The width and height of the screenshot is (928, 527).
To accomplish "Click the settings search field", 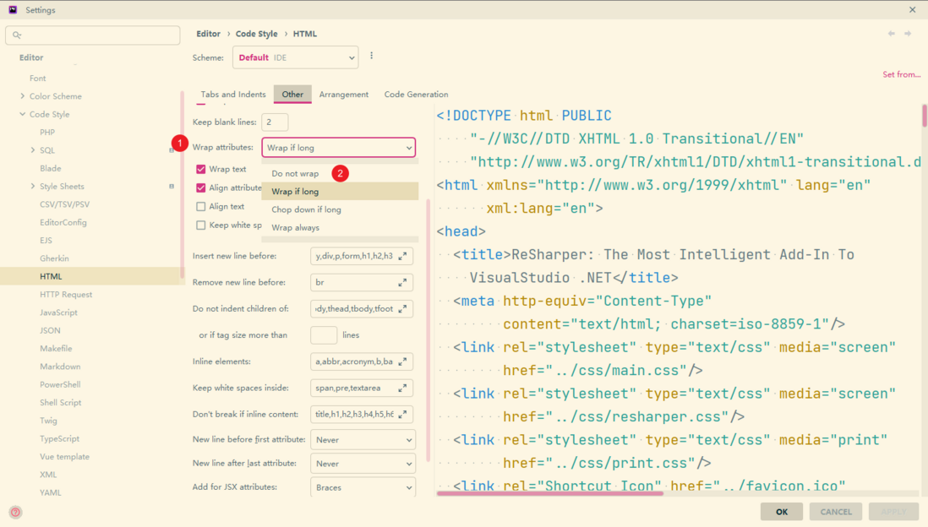I will (93, 35).
